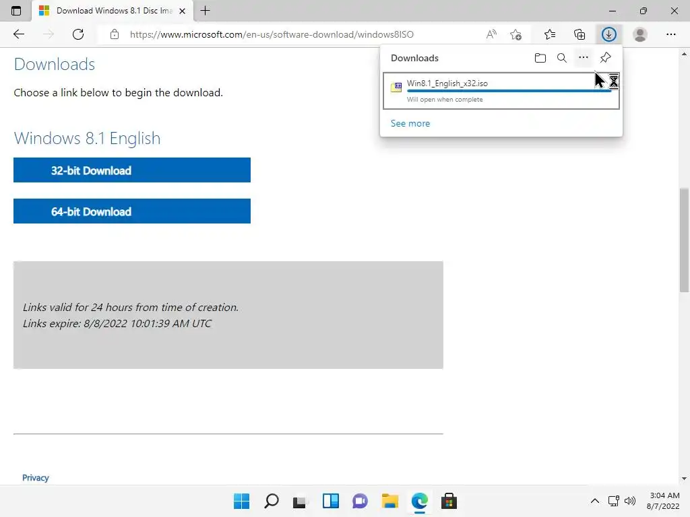Open more options in Downloads panel

[x=583, y=58]
